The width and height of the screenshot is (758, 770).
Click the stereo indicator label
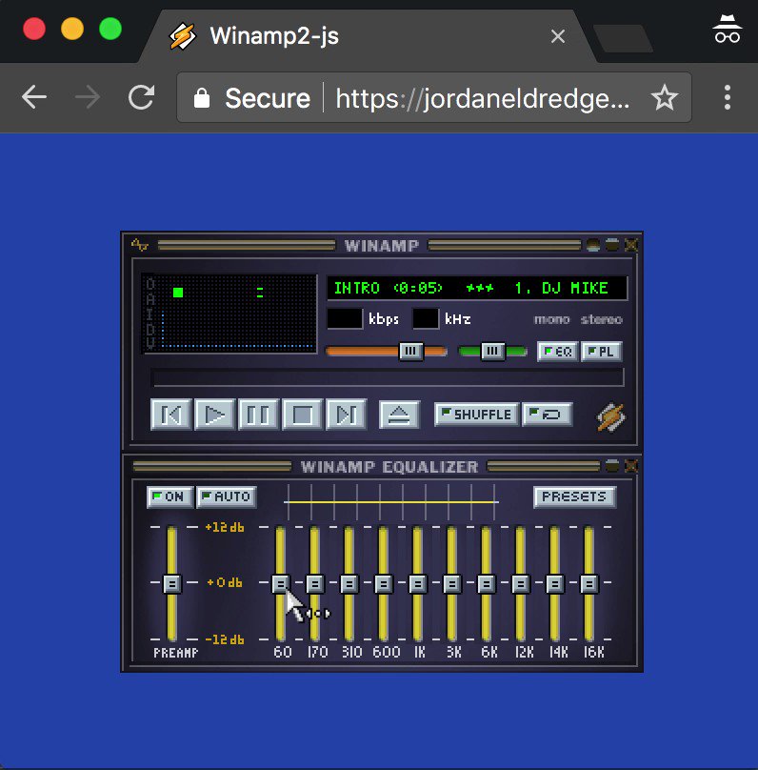point(602,319)
